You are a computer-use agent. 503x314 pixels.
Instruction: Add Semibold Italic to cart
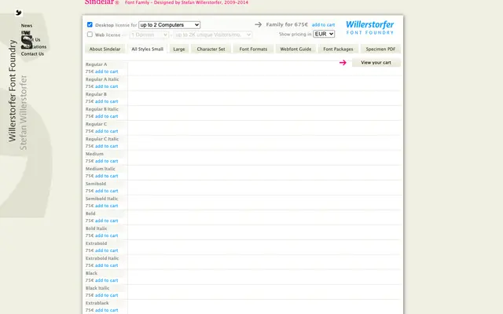point(107,206)
